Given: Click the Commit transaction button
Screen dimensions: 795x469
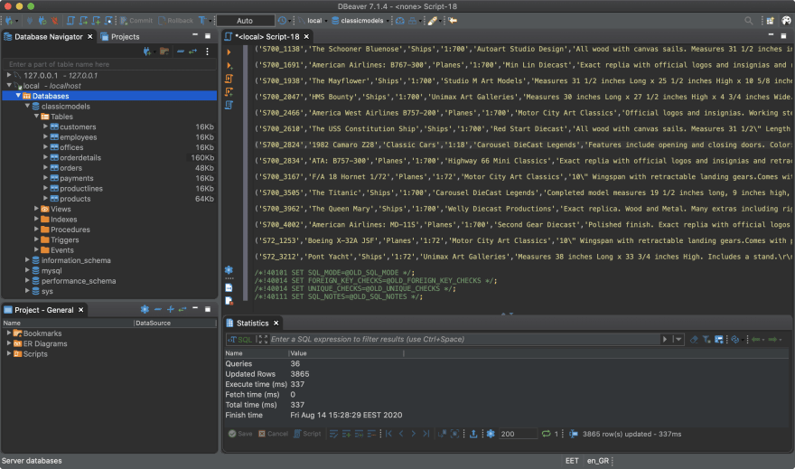Looking at the screenshot, I should pos(136,21).
